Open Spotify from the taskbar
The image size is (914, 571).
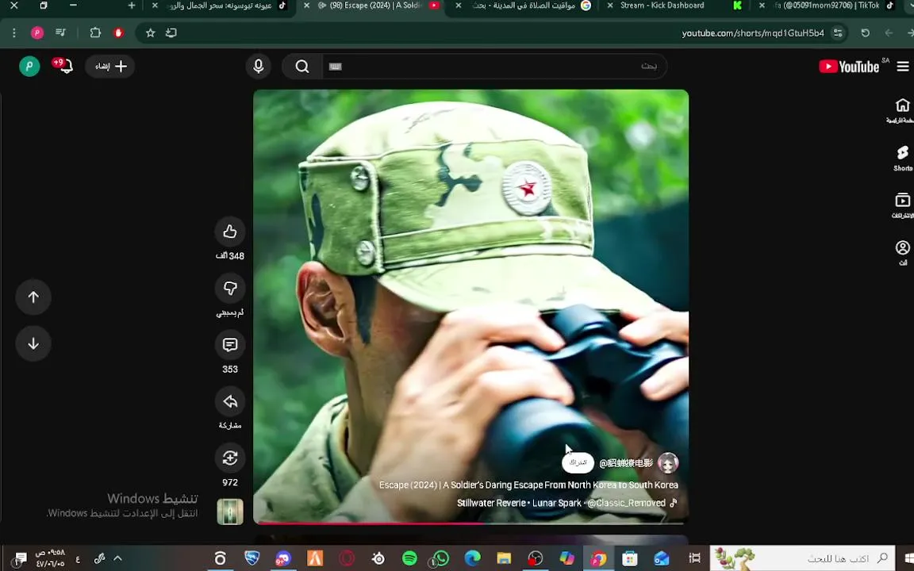pos(409,559)
